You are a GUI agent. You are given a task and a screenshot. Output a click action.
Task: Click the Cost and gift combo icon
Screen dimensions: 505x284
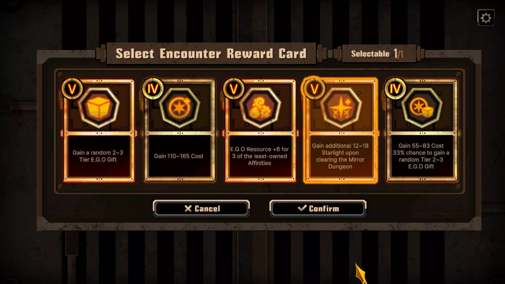coord(422,108)
